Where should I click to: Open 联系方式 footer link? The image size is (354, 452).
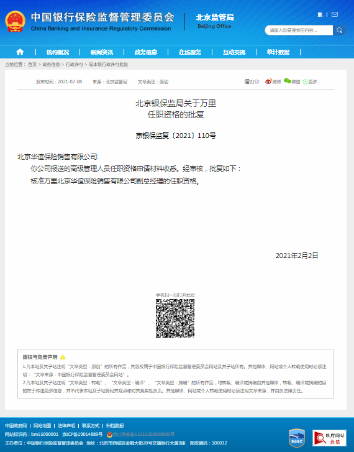pyautogui.click(x=91, y=426)
